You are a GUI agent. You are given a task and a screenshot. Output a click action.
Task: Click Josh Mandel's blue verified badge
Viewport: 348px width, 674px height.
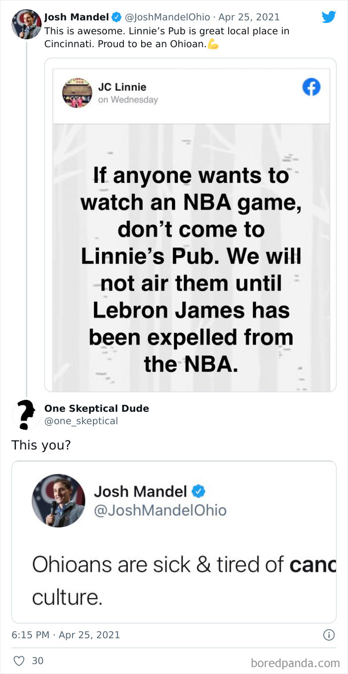coord(116,17)
